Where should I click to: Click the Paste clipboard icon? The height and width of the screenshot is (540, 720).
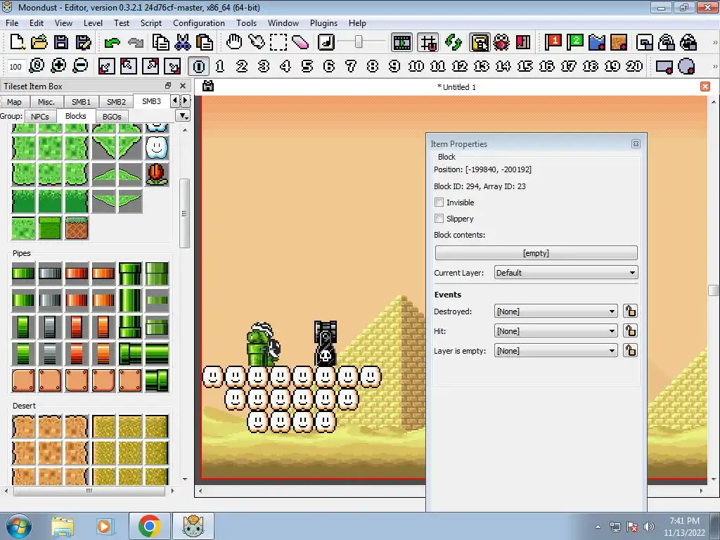(x=205, y=42)
